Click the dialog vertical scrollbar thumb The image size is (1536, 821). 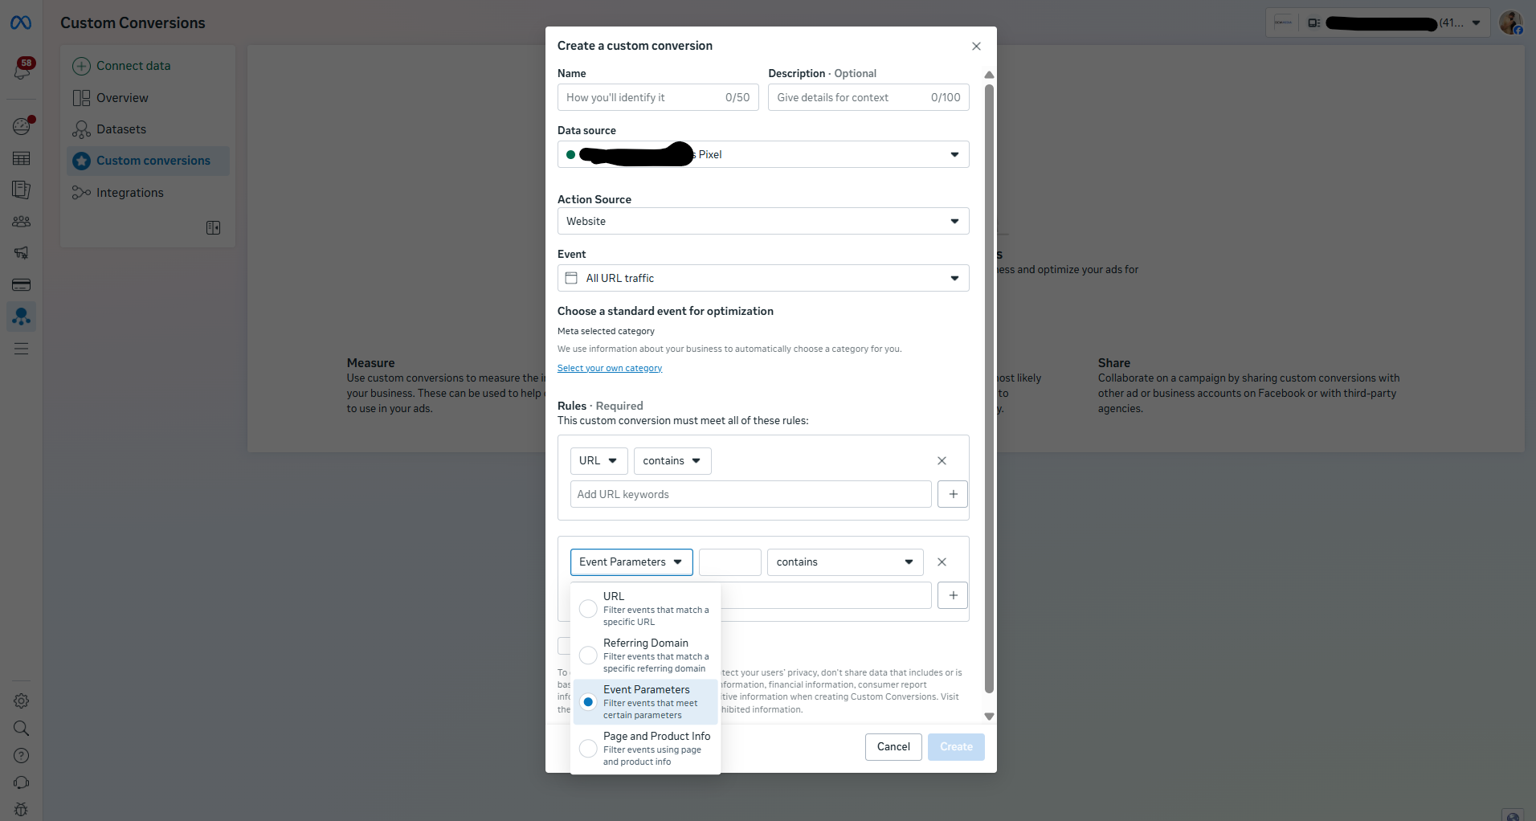989,389
